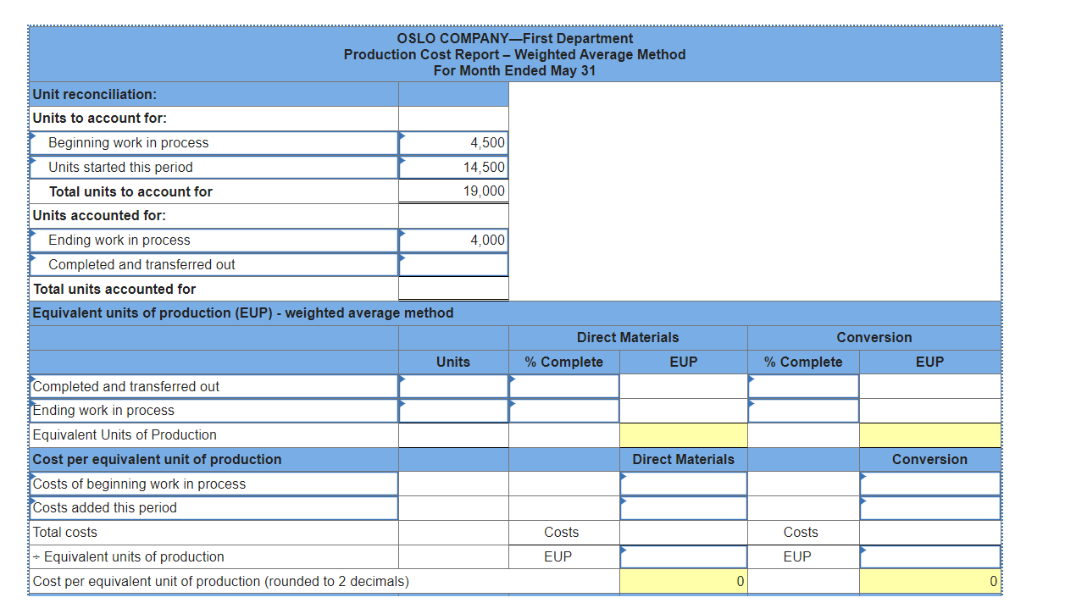
Task: Click the Direct Materials % Complete cell for ending inventory
Action: coord(563,411)
